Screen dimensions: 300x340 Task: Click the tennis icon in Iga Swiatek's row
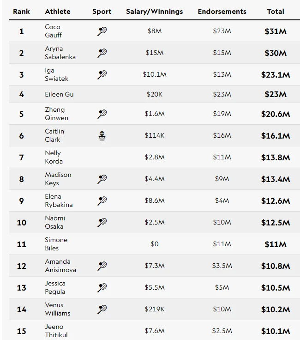102,74
